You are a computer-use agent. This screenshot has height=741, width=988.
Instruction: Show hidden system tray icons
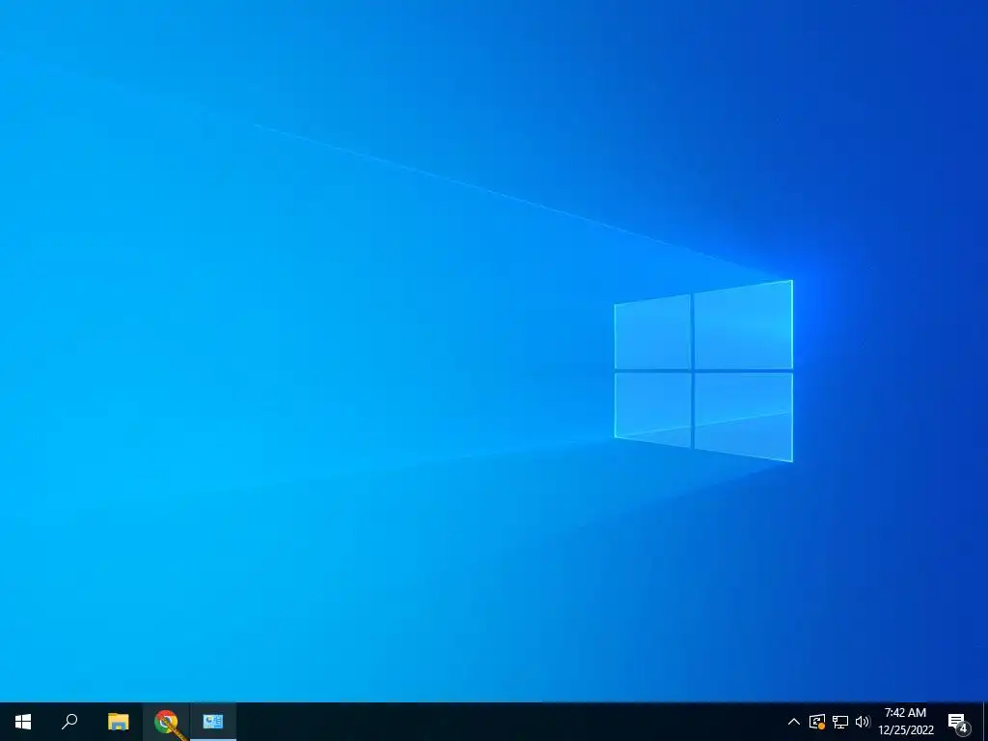click(x=794, y=722)
